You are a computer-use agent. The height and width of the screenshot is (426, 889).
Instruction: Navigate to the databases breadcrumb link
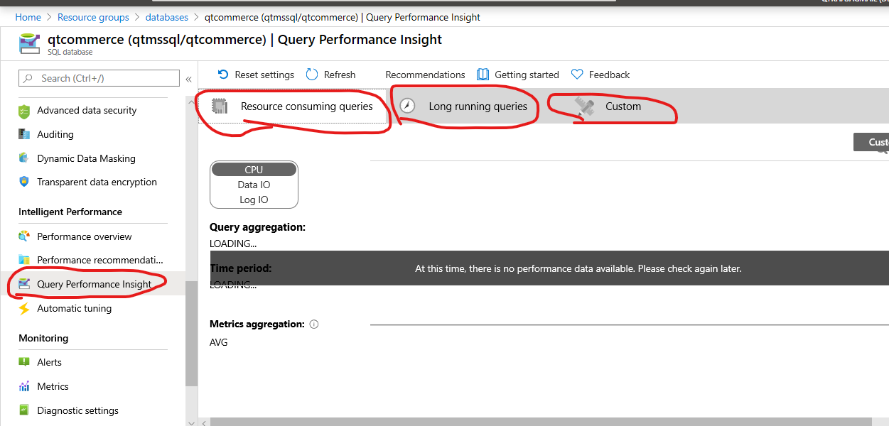click(x=166, y=16)
